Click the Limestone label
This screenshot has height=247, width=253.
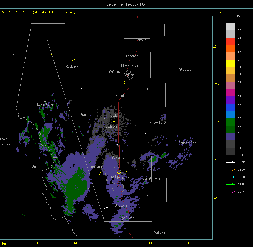click(x=45, y=104)
